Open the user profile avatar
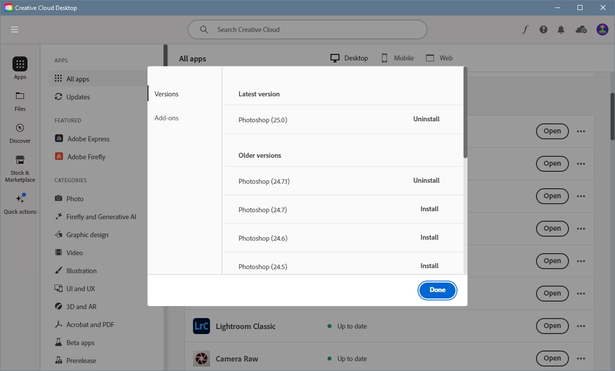The image size is (615, 371). coord(602,29)
